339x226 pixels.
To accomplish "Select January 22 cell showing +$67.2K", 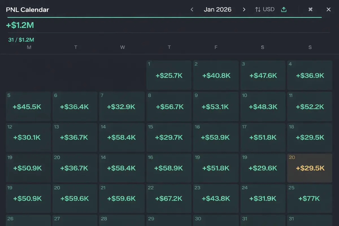I will click(169, 198).
